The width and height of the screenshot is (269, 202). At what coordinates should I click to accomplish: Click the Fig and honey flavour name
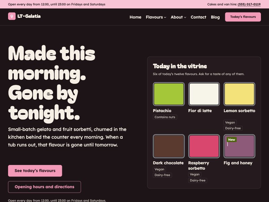click(238, 163)
